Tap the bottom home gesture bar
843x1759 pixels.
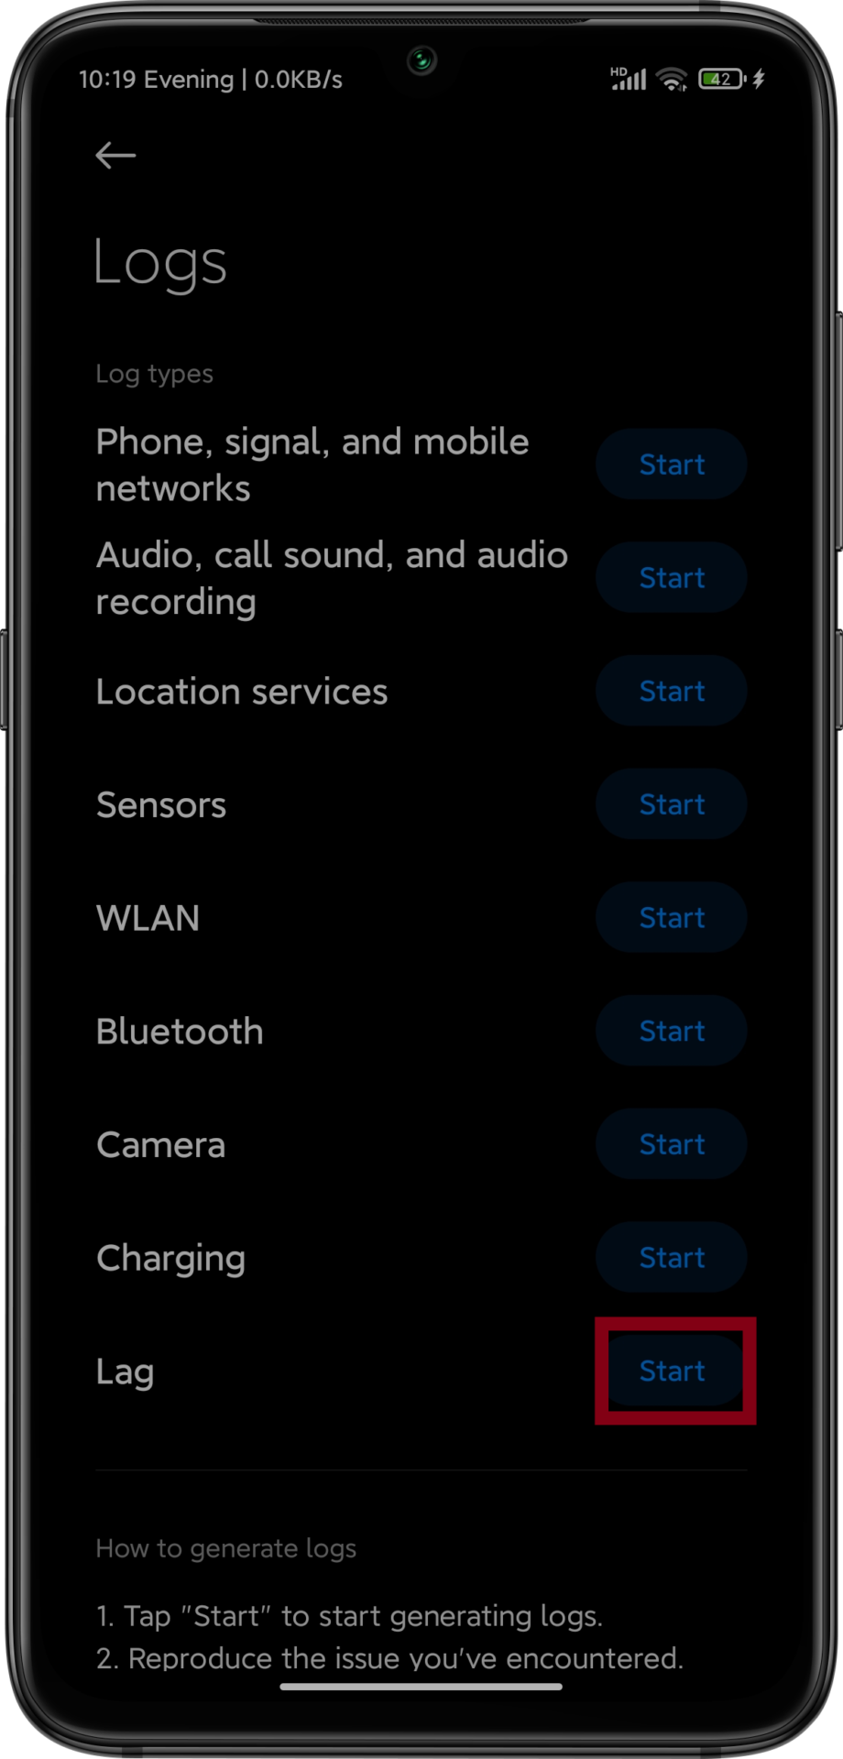[421, 1687]
